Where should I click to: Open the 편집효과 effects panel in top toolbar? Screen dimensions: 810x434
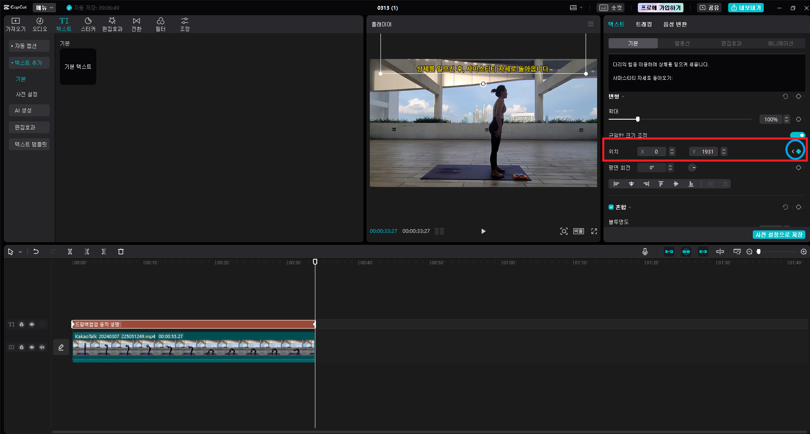coord(112,25)
